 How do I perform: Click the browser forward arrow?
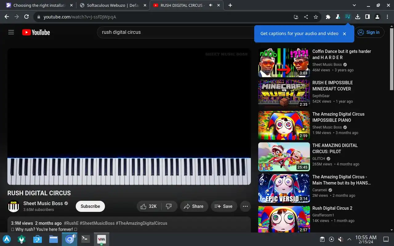click(x=17, y=17)
